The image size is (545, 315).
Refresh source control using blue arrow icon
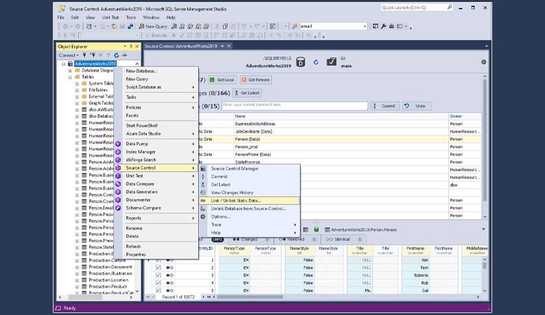click(316, 62)
